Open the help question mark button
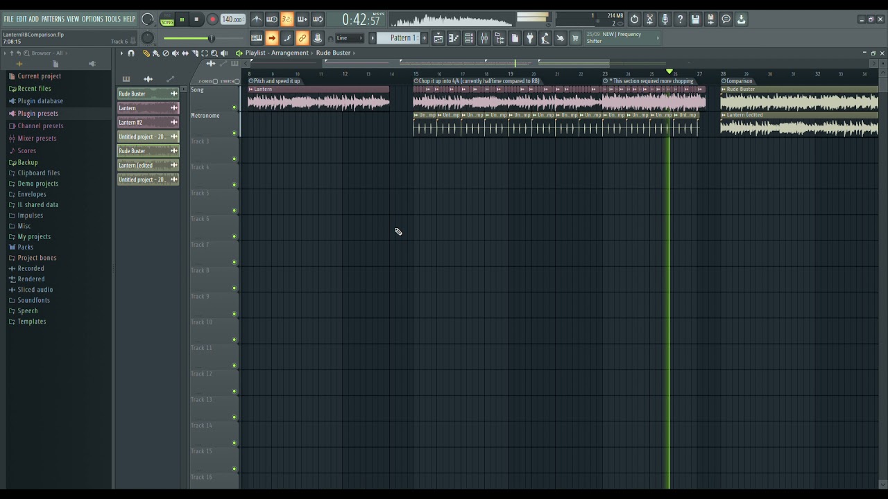888x499 pixels. [x=680, y=19]
